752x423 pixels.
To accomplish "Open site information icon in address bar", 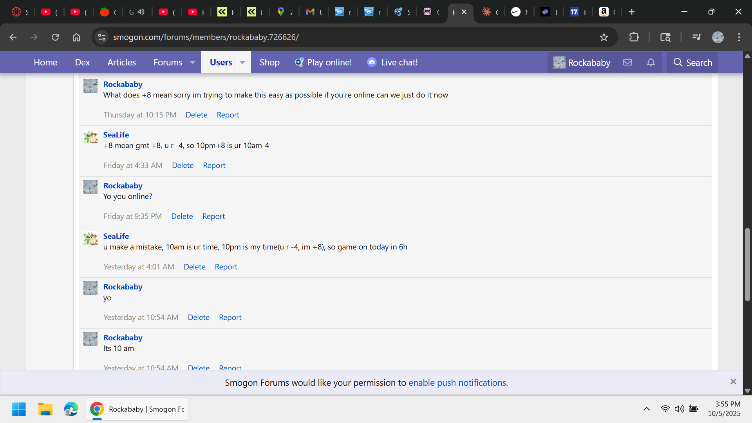I will click(x=102, y=37).
